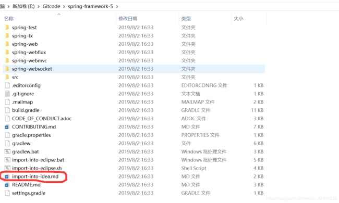The image size is (339, 203).
Task: Select the import-into-eclipse.bat file name
Action: coord(38,160)
